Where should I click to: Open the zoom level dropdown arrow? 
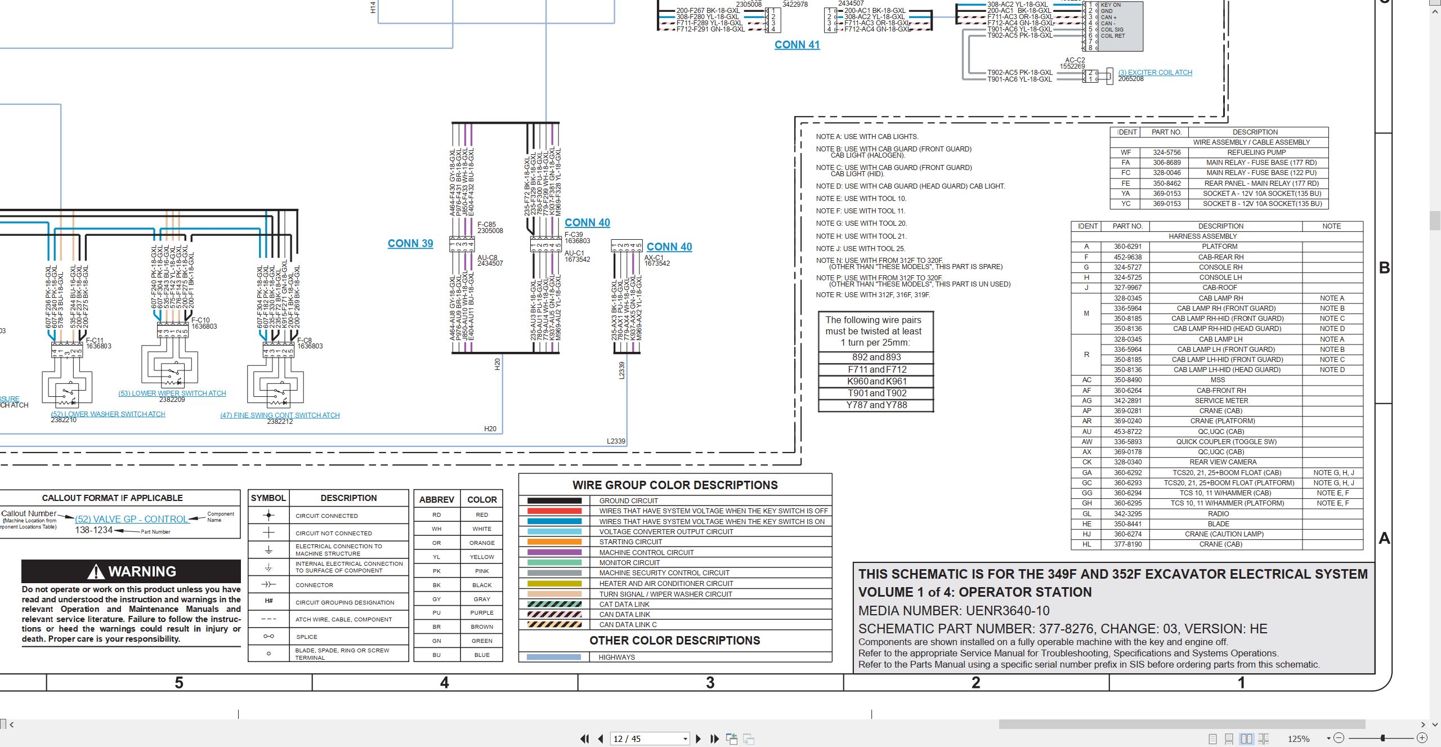point(1328,739)
